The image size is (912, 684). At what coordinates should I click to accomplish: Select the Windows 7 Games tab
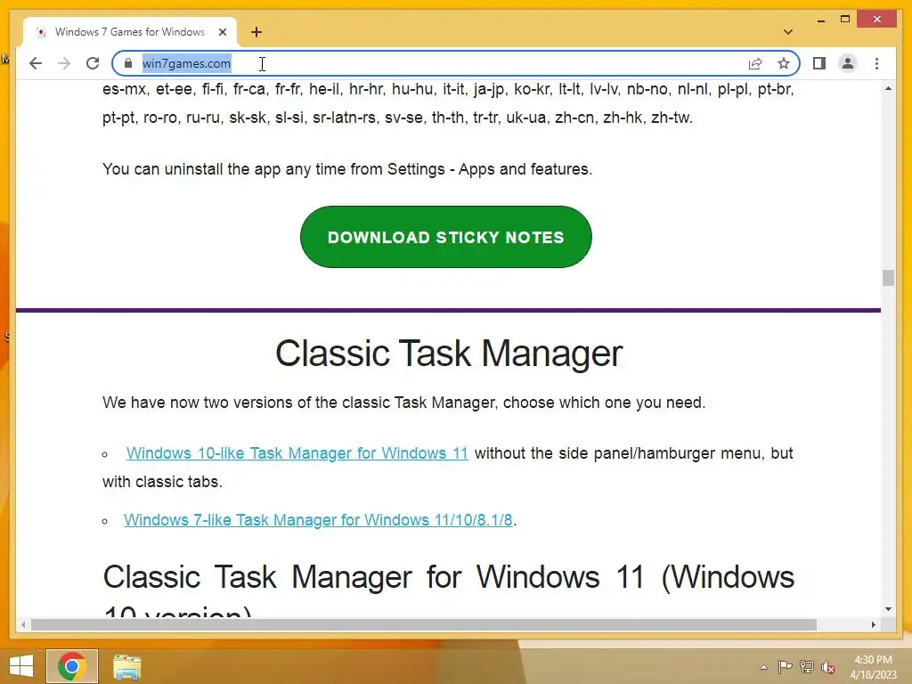coord(129,32)
